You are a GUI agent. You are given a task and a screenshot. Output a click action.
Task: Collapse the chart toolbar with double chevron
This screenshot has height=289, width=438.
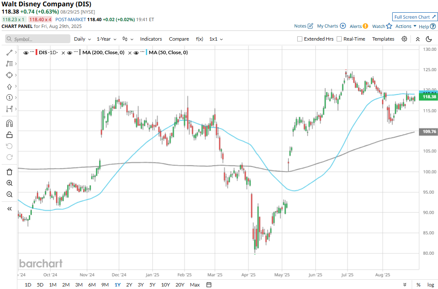[x=418, y=39]
